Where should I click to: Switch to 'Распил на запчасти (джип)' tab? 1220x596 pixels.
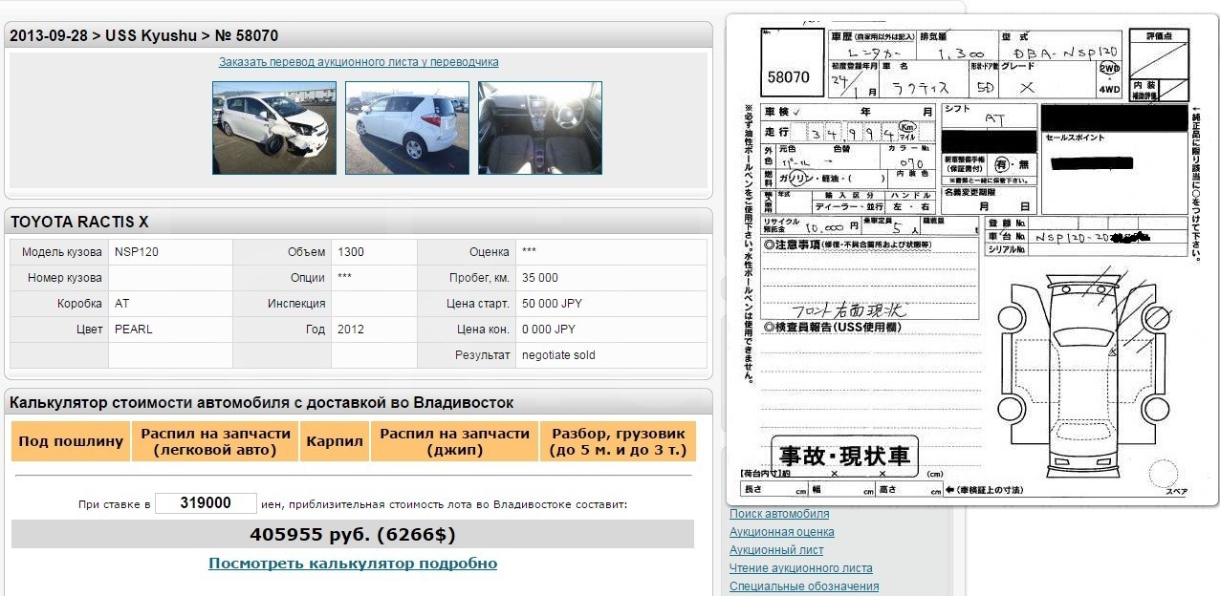click(455, 441)
